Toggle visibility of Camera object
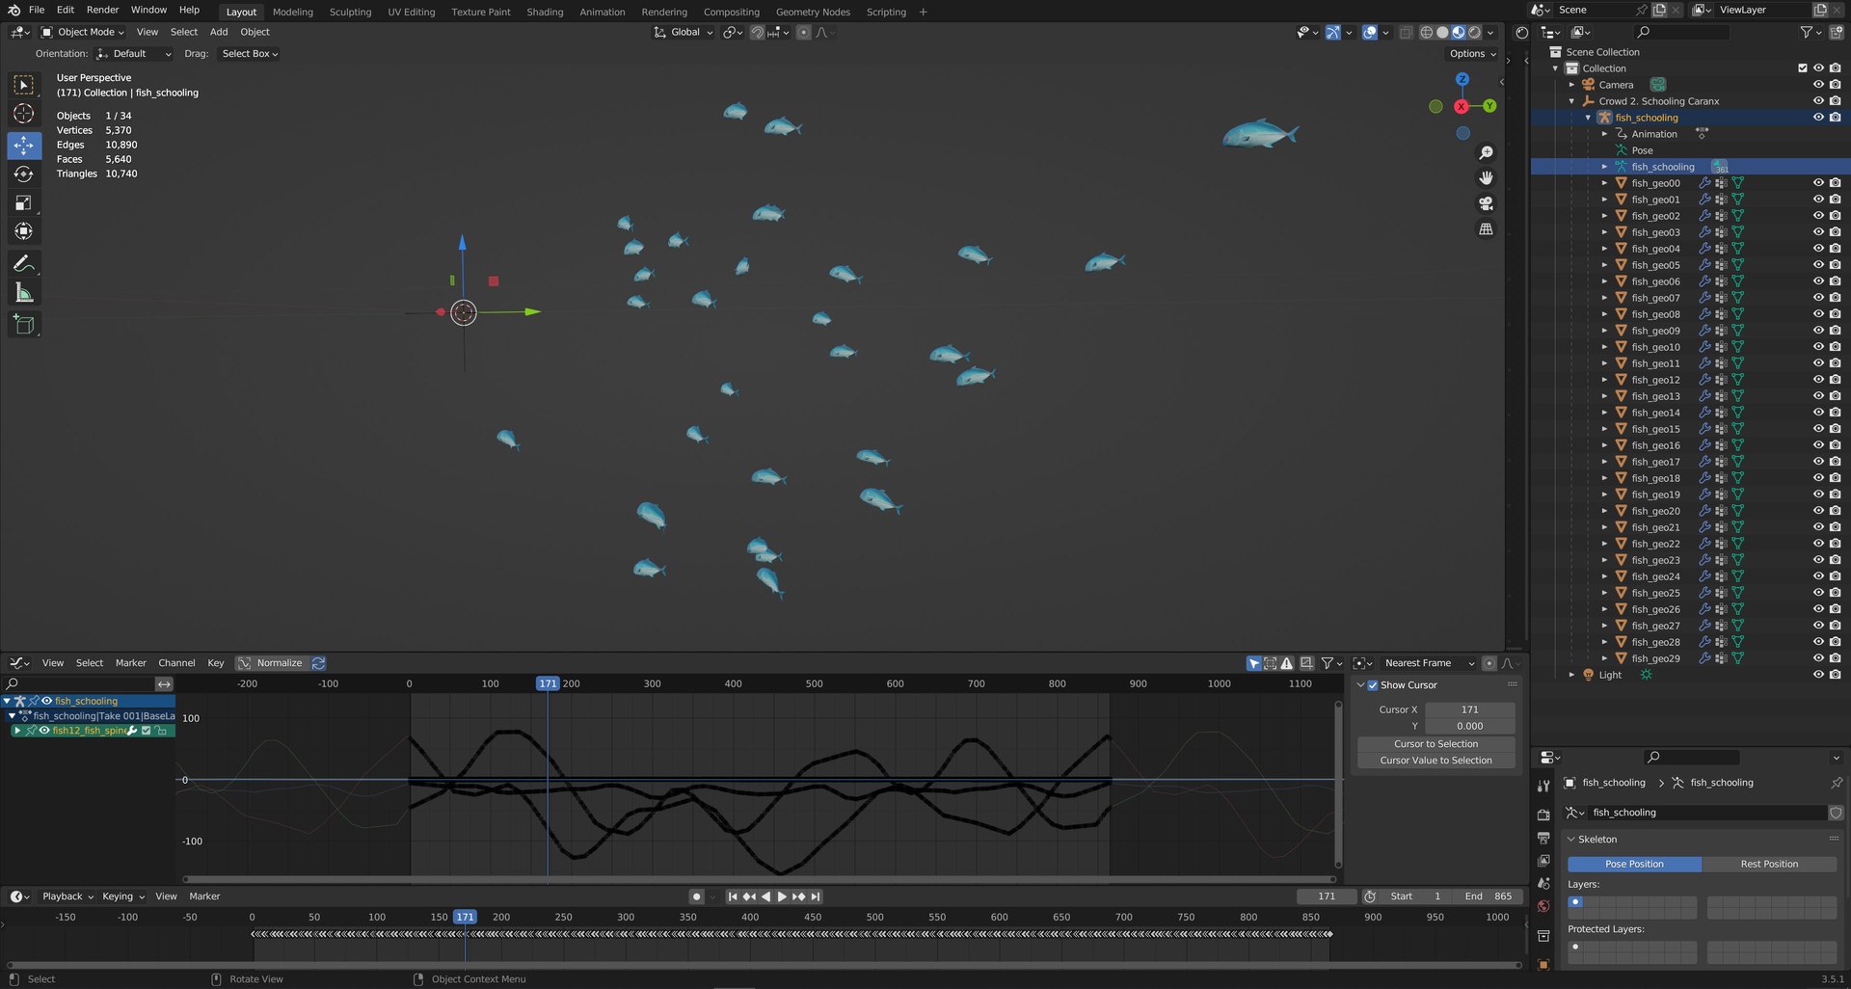This screenshot has width=1851, height=989. 1818,85
